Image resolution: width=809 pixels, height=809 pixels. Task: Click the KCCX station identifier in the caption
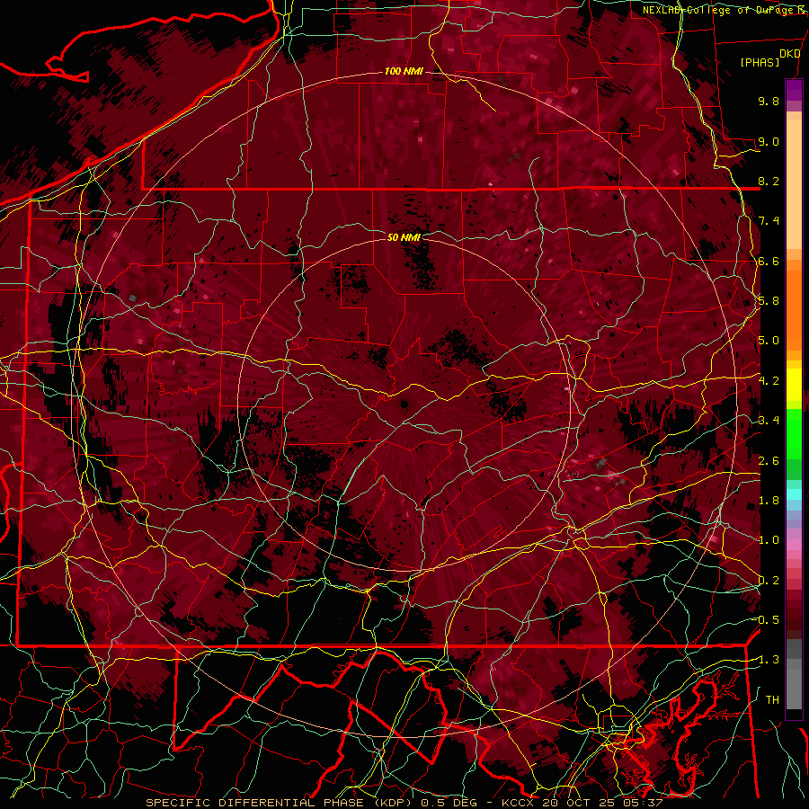point(518,803)
